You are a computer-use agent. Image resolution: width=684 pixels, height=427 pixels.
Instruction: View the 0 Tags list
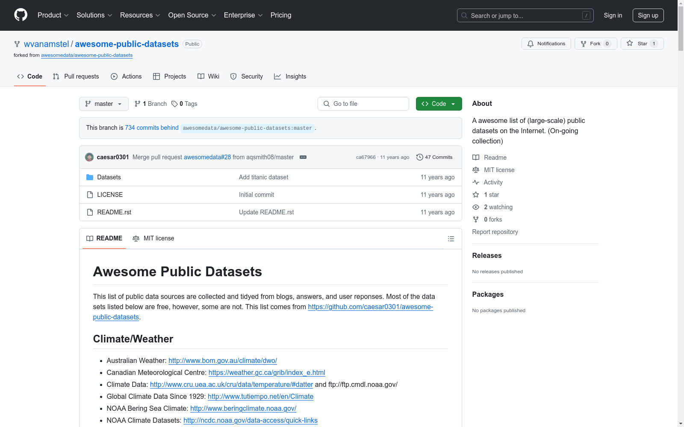point(184,104)
